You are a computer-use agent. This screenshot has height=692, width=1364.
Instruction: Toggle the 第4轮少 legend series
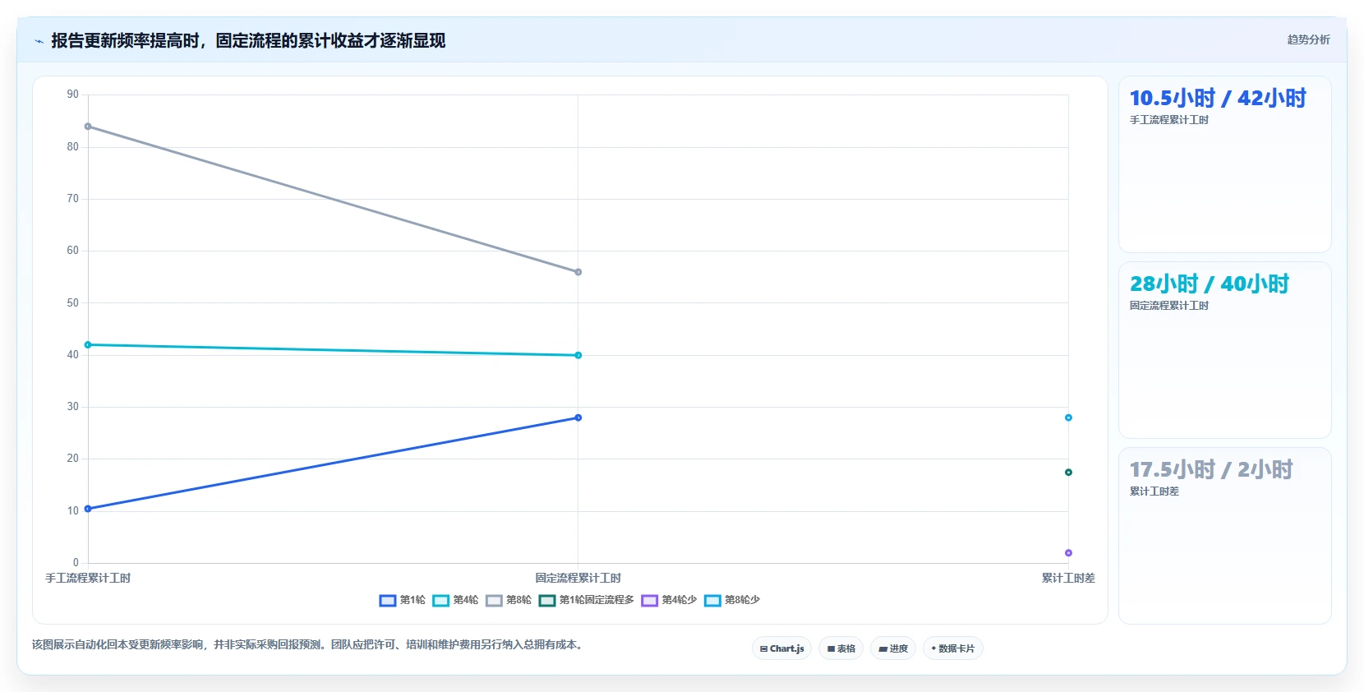tap(670, 600)
